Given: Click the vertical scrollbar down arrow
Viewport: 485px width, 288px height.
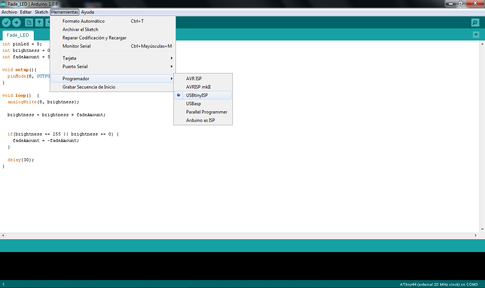Looking at the screenshot, I should [482, 229].
